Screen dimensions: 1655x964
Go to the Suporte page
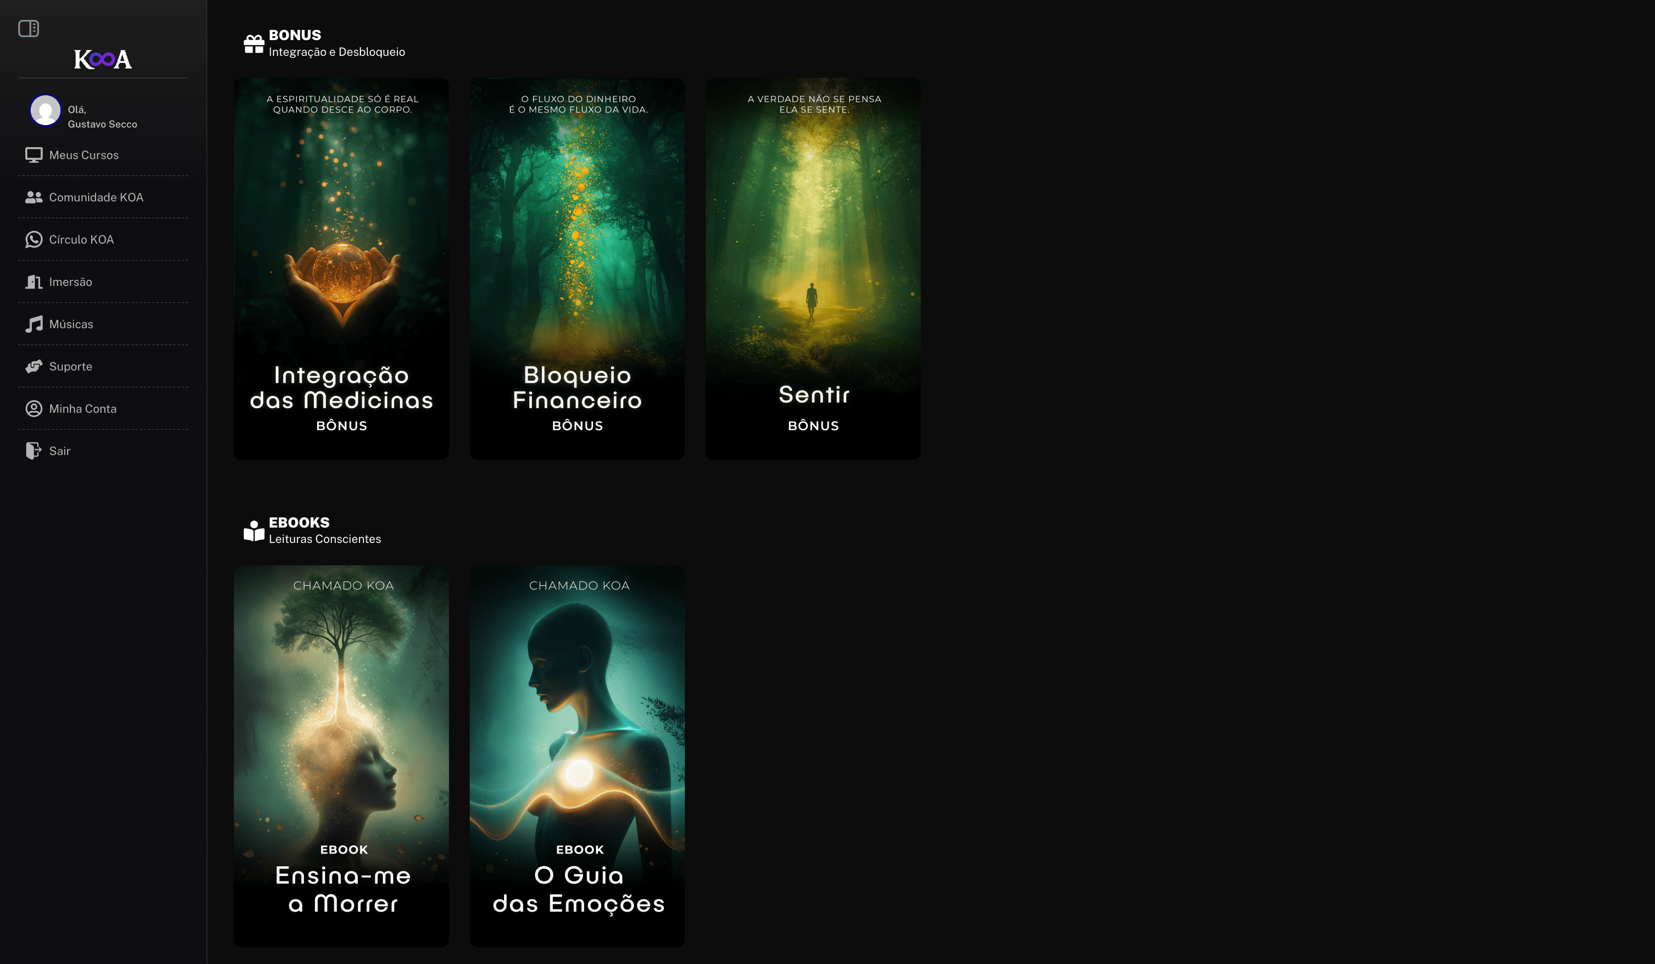coord(71,366)
